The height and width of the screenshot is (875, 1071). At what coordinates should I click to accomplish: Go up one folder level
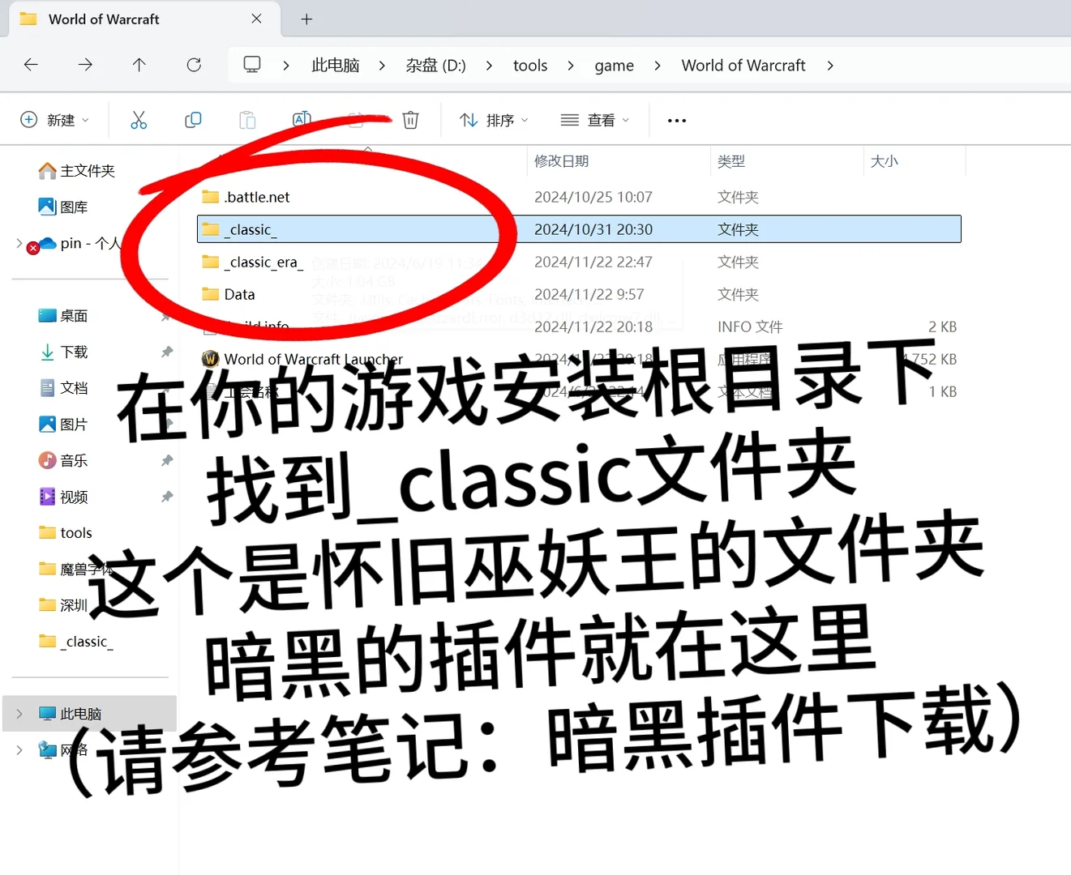pos(139,65)
